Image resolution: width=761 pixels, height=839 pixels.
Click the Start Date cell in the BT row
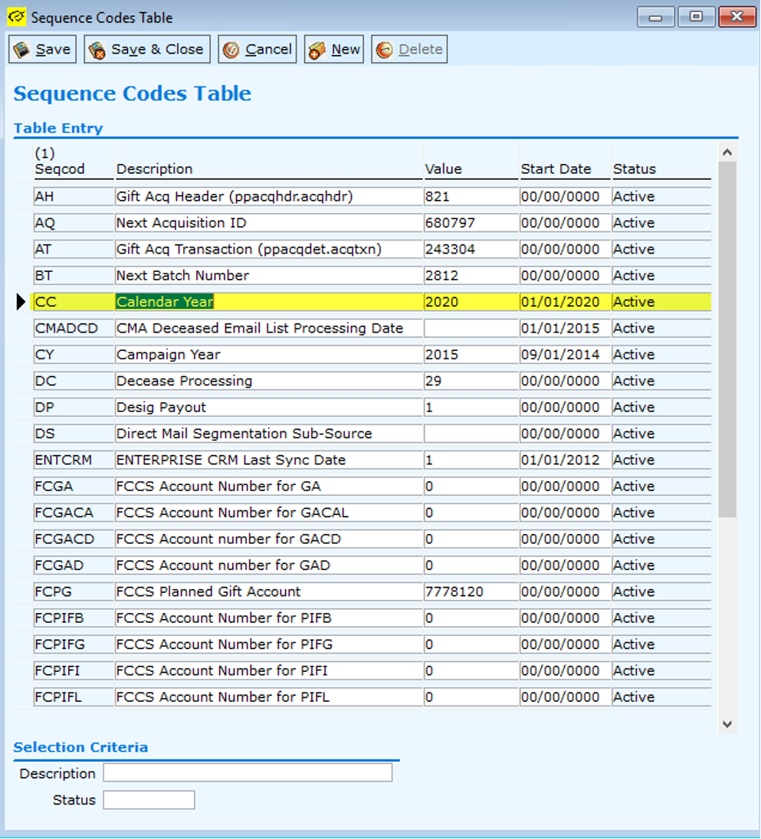(x=565, y=275)
